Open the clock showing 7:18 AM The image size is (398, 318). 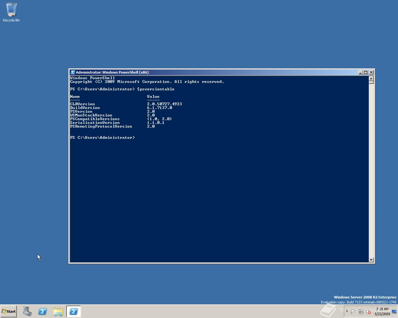pos(382,311)
